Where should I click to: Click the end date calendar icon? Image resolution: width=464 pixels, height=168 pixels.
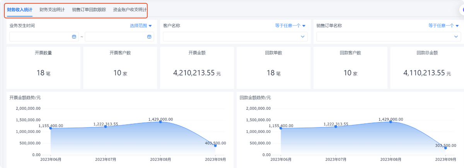tap(149, 37)
